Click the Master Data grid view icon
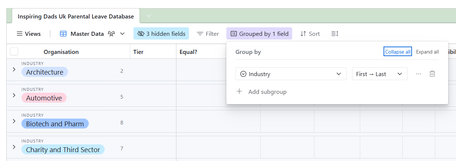 click(x=63, y=34)
